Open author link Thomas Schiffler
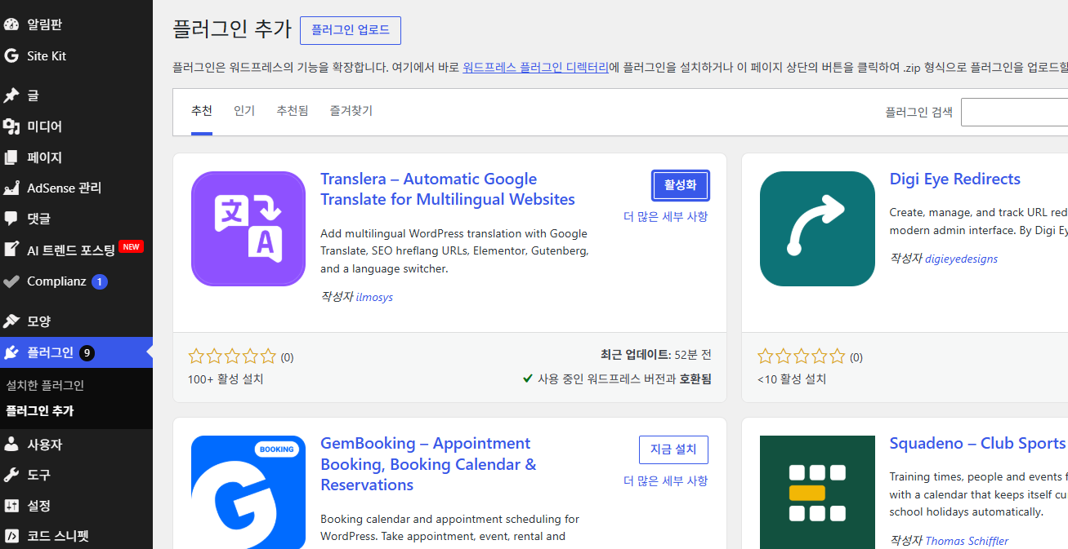Screen dimensions: 1068x549 [x=967, y=541]
